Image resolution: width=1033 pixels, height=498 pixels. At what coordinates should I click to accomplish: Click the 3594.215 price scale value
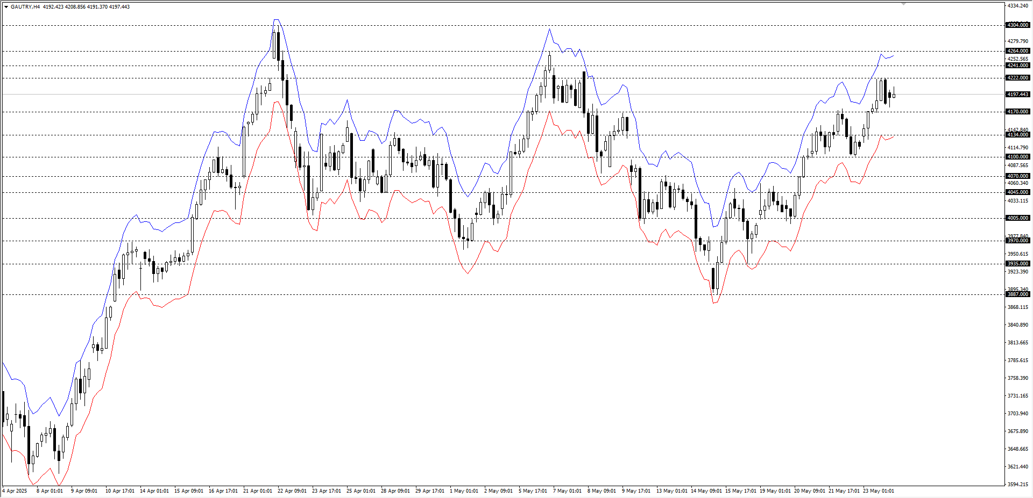(1017, 485)
